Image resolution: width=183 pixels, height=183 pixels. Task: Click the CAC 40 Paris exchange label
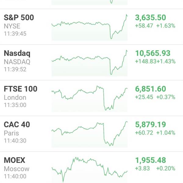click(x=11, y=133)
